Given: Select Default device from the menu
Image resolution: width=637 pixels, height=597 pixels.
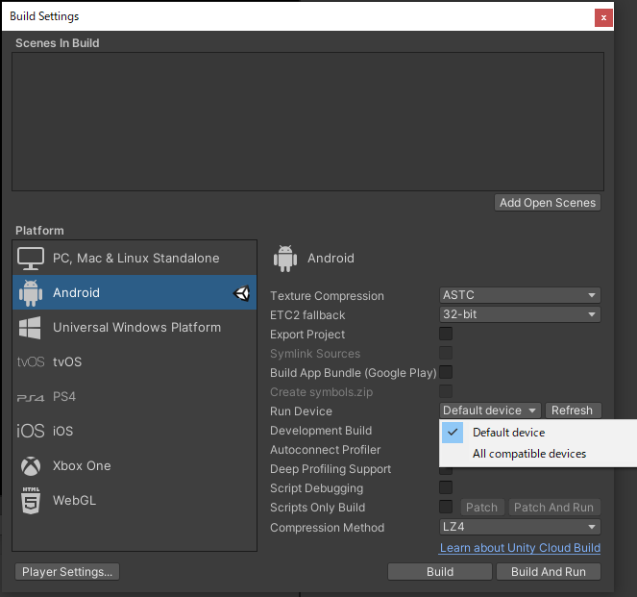Looking at the screenshot, I should pyautogui.click(x=508, y=433).
